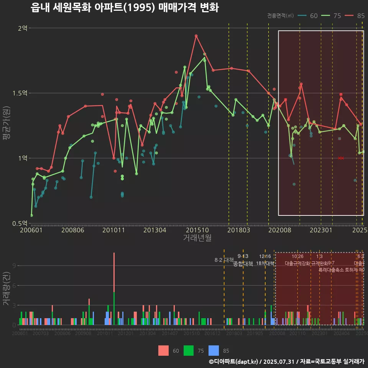Image resolution: width=368 pixels, height=368 pixels.
Task: Click the 60 legend line in top legend
Action: (x=302, y=16)
